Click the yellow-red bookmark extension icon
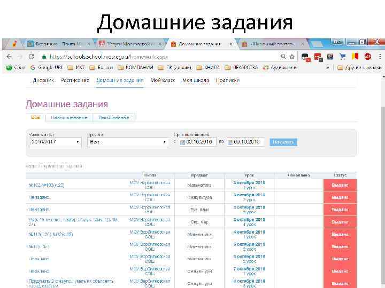The image size is (385, 288). click(355, 57)
